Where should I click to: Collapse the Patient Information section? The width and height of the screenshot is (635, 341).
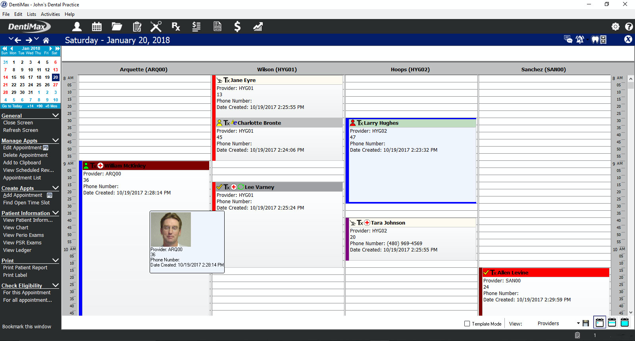(56, 213)
